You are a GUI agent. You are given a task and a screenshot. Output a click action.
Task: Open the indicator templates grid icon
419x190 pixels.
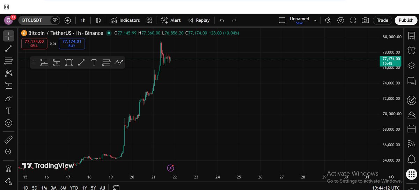coord(149,20)
